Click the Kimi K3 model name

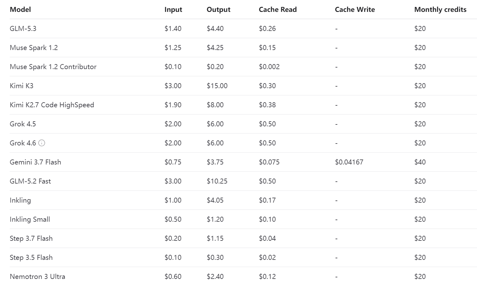click(22, 86)
